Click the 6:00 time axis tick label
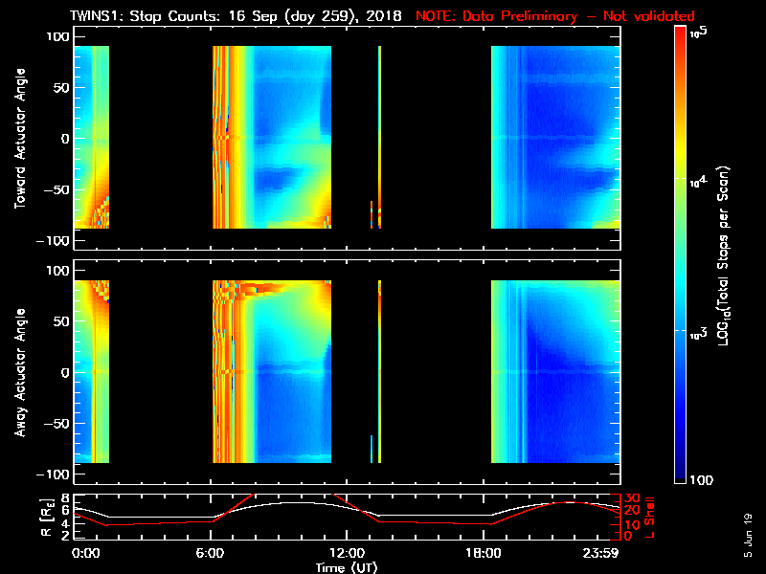766x574 pixels. [210, 554]
